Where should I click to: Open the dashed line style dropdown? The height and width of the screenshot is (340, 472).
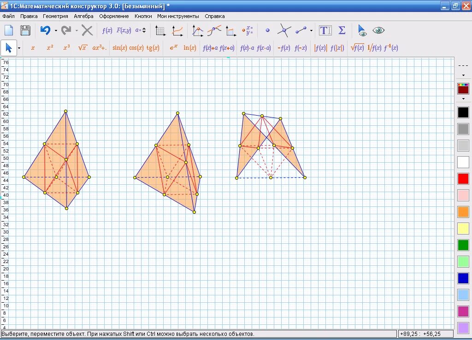tap(463, 75)
